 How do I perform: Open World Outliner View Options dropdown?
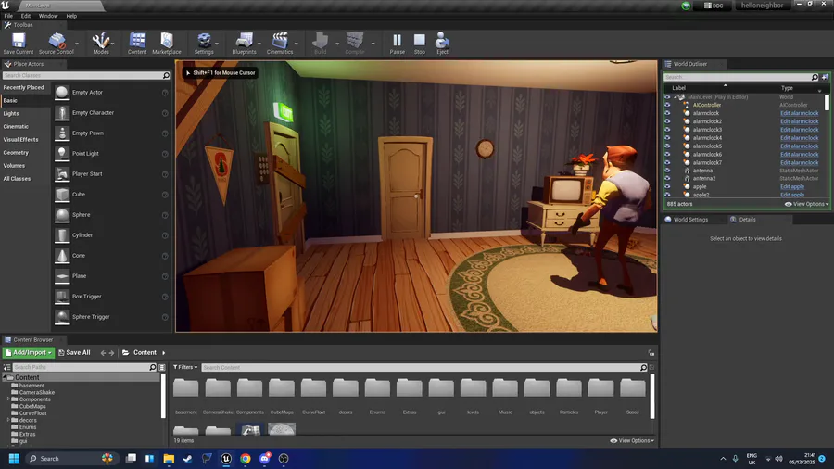pos(807,204)
